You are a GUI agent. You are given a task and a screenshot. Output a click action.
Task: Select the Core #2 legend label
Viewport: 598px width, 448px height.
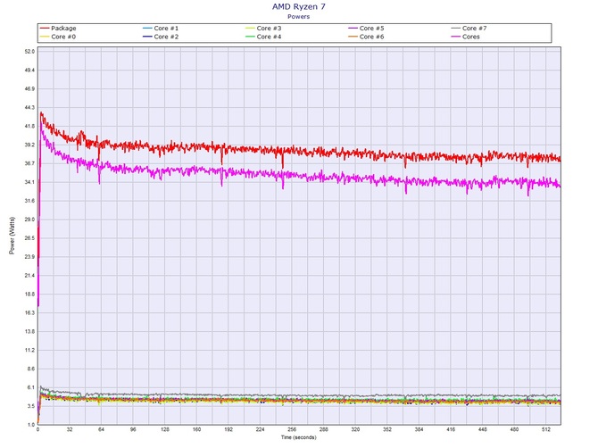[x=166, y=37]
